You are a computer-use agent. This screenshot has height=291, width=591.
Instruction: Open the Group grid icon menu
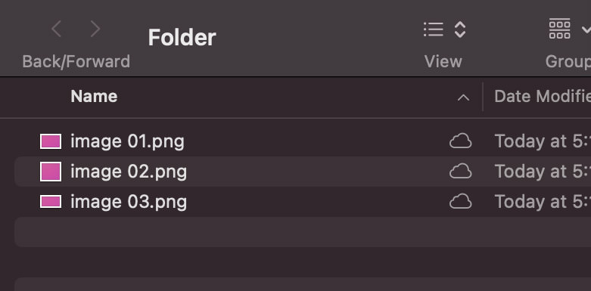coord(560,29)
